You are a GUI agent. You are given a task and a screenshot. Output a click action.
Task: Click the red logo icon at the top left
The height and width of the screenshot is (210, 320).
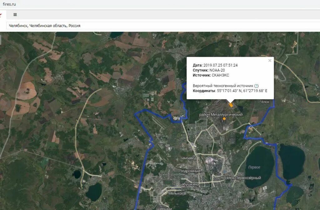point(1,15)
